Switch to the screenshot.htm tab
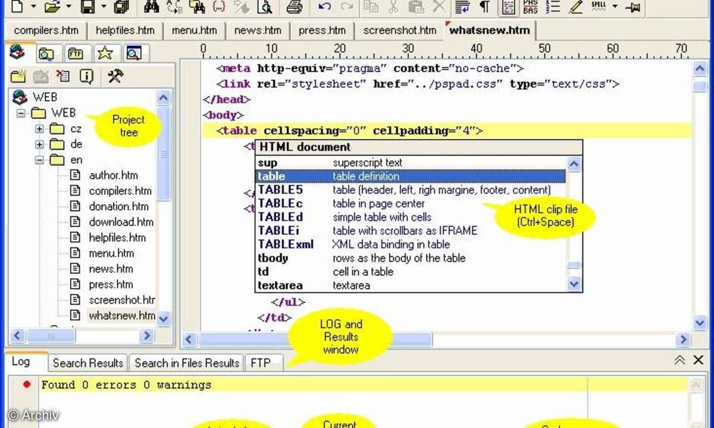 [x=399, y=30]
